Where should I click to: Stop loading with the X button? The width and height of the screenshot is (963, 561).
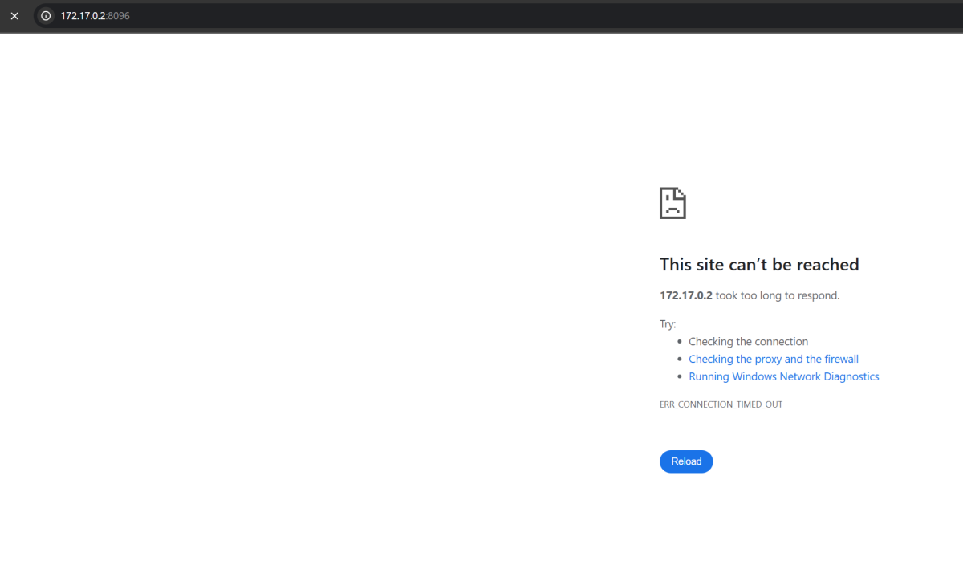click(14, 15)
